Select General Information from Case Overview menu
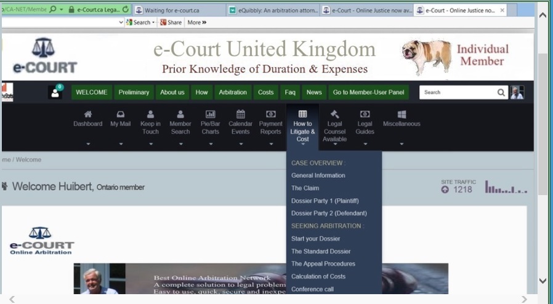Image resolution: width=553 pixels, height=304 pixels. [x=318, y=175]
